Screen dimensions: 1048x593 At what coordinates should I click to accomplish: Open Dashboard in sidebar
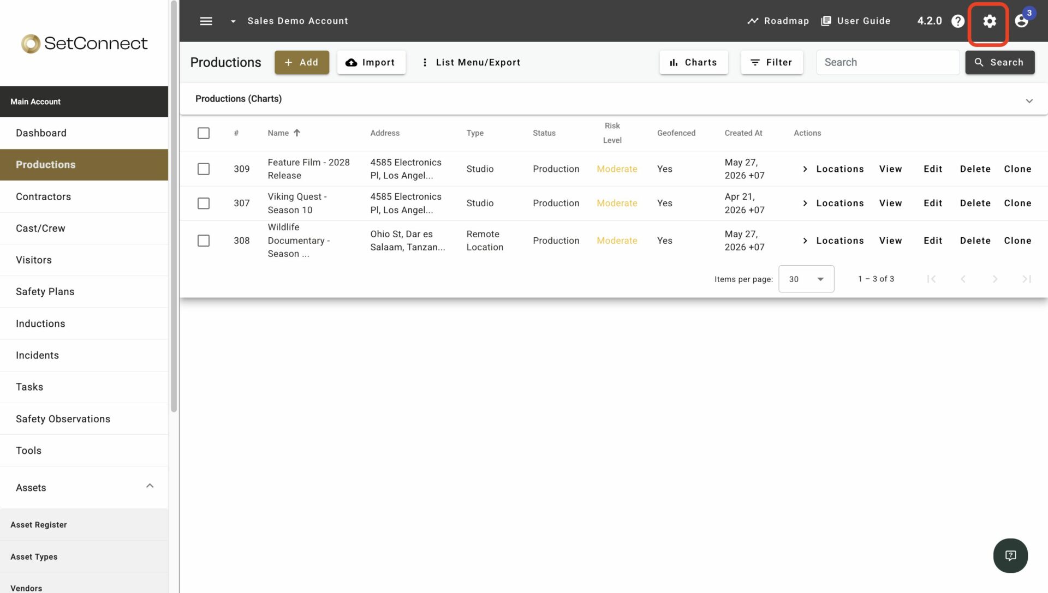(x=84, y=133)
